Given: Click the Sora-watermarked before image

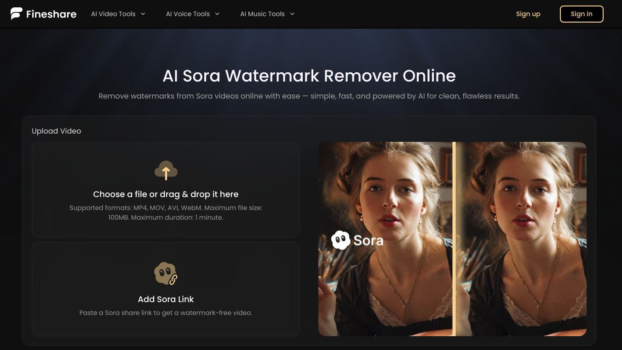Looking at the screenshot, I should pos(385,239).
